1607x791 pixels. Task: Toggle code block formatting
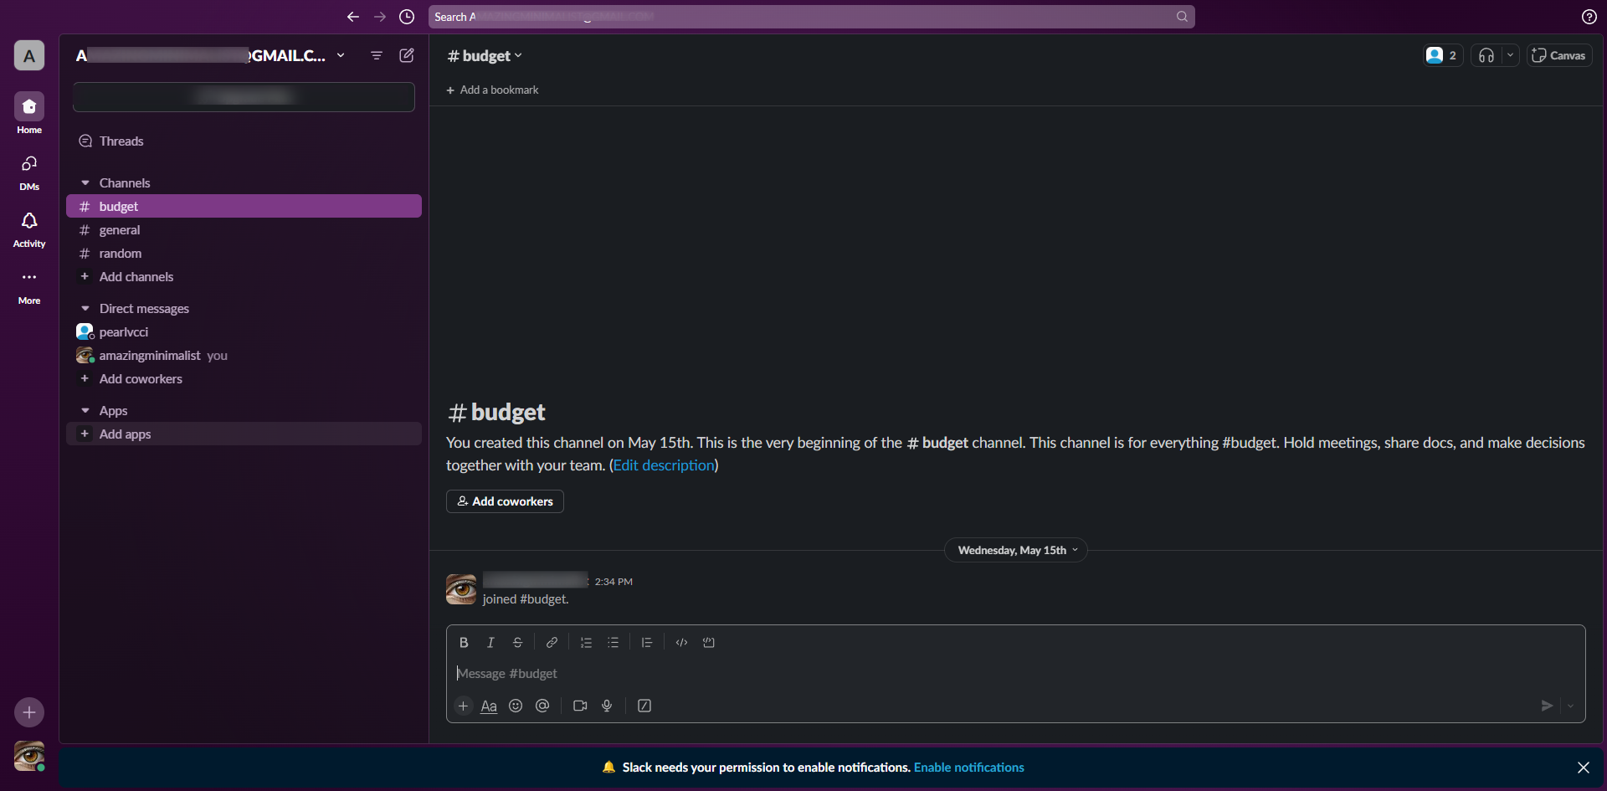[x=709, y=643]
